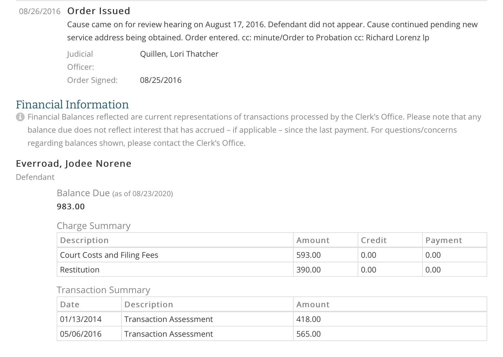This screenshot has height=357, width=503.
Task: Click the info icon beside financial balances note
Action: click(x=20, y=117)
